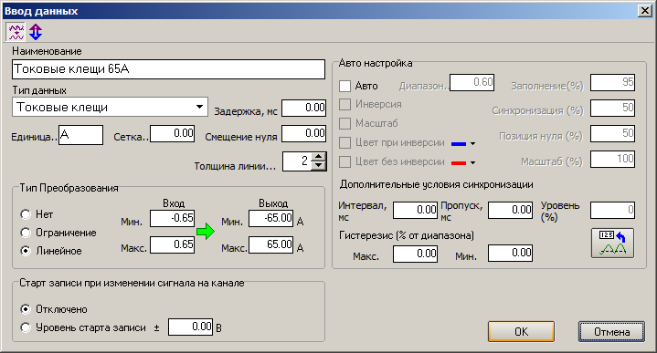Screen dimensions: 657x353
Task: Click the Гистерезис Мин. input field
Action: pyautogui.click(x=511, y=254)
